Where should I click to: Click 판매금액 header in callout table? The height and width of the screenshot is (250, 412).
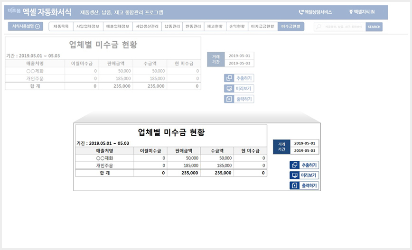pos(184,151)
